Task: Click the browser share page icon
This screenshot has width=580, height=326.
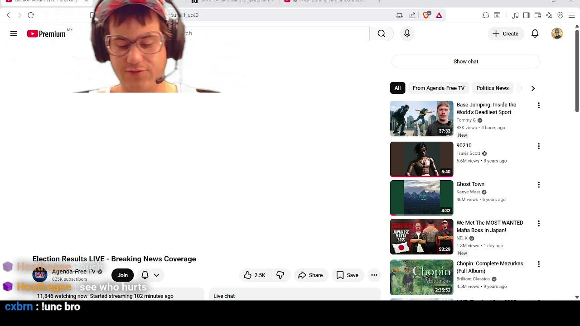Action: pyautogui.click(x=412, y=15)
